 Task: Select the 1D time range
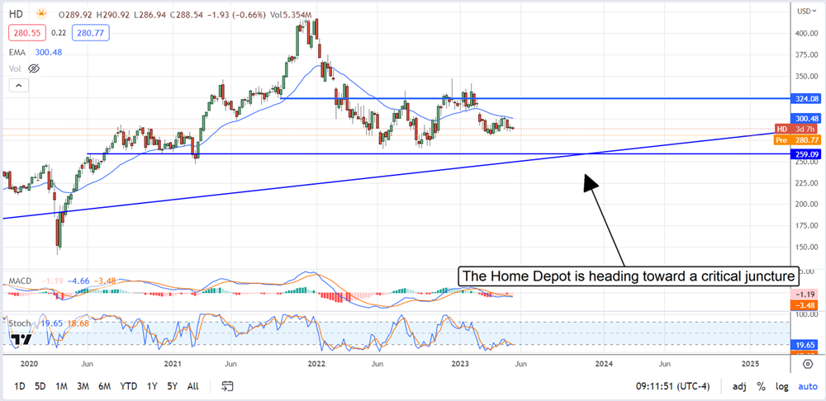tap(20, 386)
